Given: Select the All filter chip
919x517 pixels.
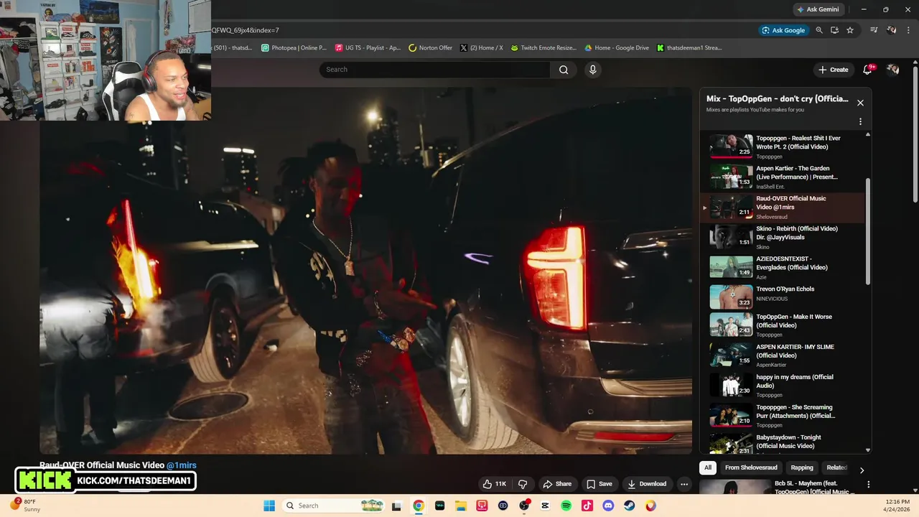Looking at the screenshot, I should pos(707,467).
